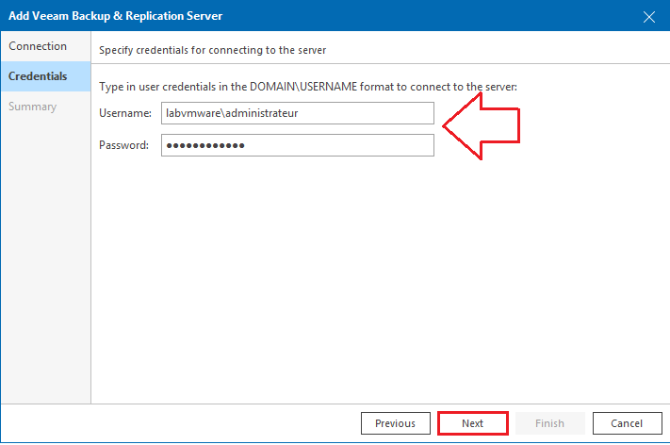670x445 pixels.
Task: Cancel the add server wizard
Action: coord(627,423)
